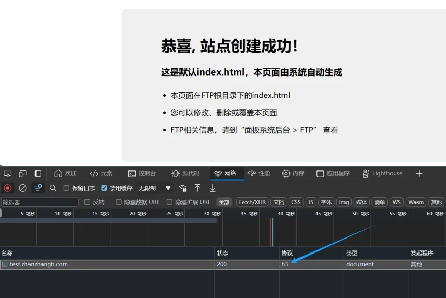Stop recording network log
Image resolution: width=446 pixels, height=298 pixels.
(7, 188)
